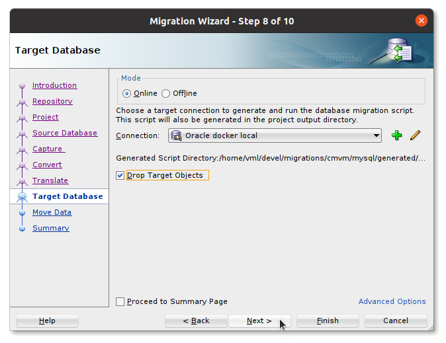Go to Introduction step
This screenshot has height=343, width=446.
(54, 85)
